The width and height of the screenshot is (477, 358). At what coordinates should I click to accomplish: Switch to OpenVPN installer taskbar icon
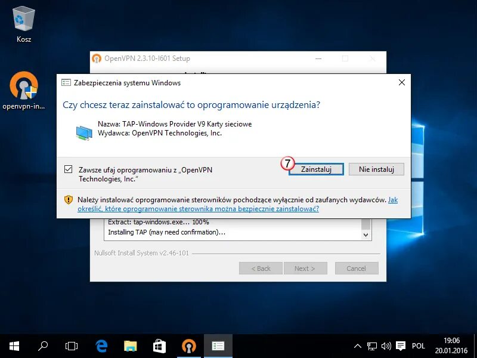point(188,346)
